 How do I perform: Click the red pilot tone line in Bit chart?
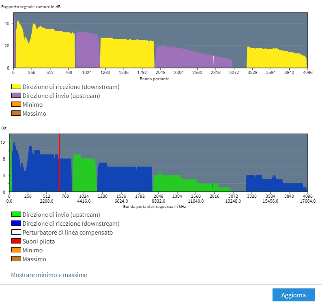coord(60,162)
